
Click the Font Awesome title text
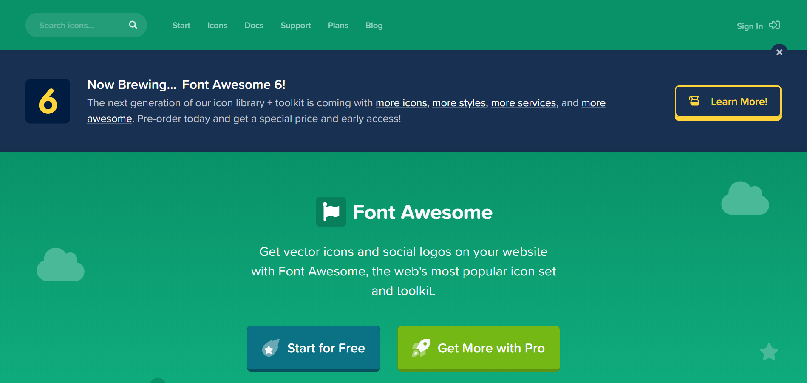tap(422, 212)
